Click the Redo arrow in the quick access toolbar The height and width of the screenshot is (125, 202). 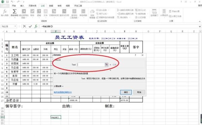[18, 2]
